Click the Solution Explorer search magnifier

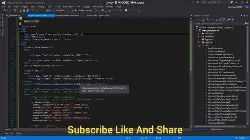tap(245, 23)
